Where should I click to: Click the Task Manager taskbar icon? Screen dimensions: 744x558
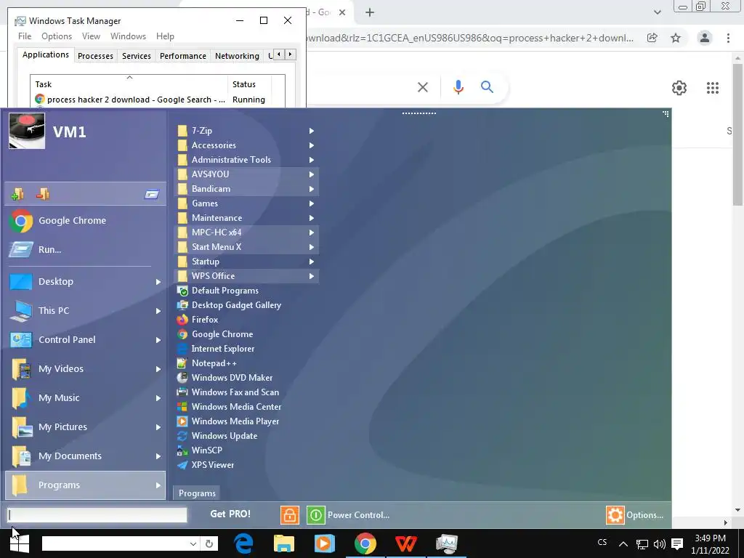coord(447,543)
